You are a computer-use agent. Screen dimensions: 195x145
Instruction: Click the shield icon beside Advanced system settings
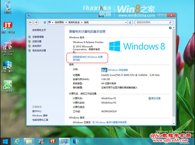pyautogui.click(x=30, y=50)
